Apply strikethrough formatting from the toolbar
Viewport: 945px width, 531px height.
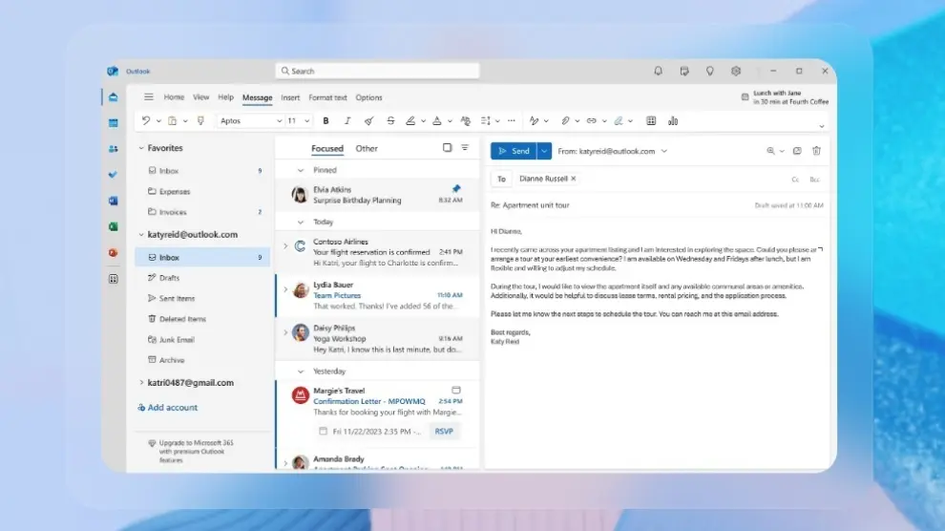pos(390,121)
